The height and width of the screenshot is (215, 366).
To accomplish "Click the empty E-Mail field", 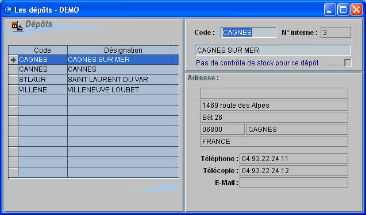I will coord(294,183).
